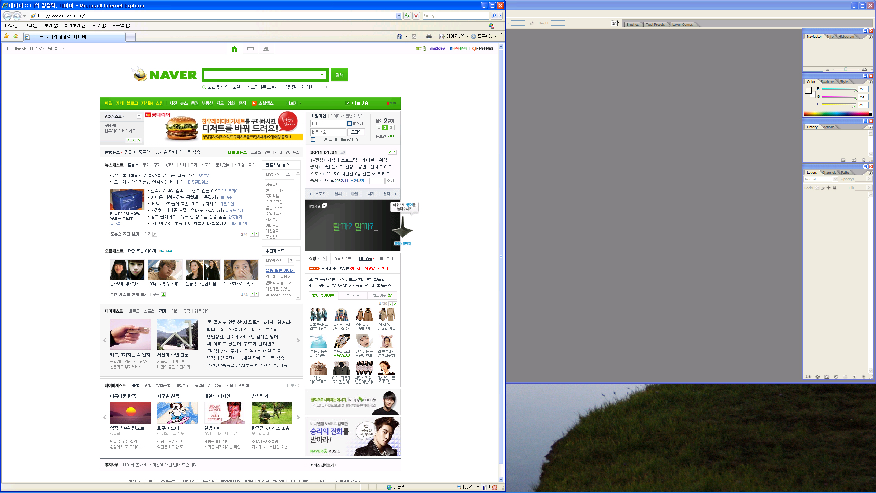The image size is (876, 493).
Task: Open the 파일(F) menu
Action: pos(12,26)
